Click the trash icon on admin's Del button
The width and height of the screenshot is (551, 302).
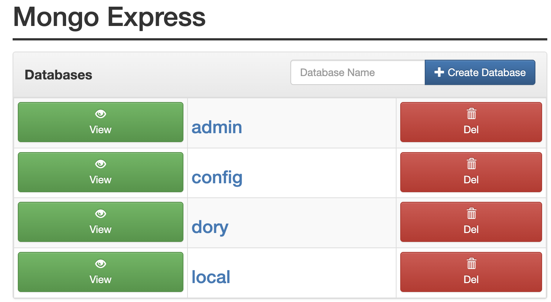point(471,114)
